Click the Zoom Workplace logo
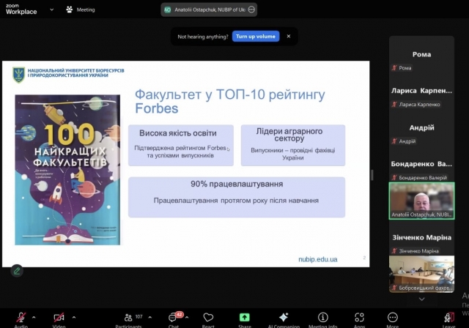Screen dimensions: 469x328 (21, 10)
